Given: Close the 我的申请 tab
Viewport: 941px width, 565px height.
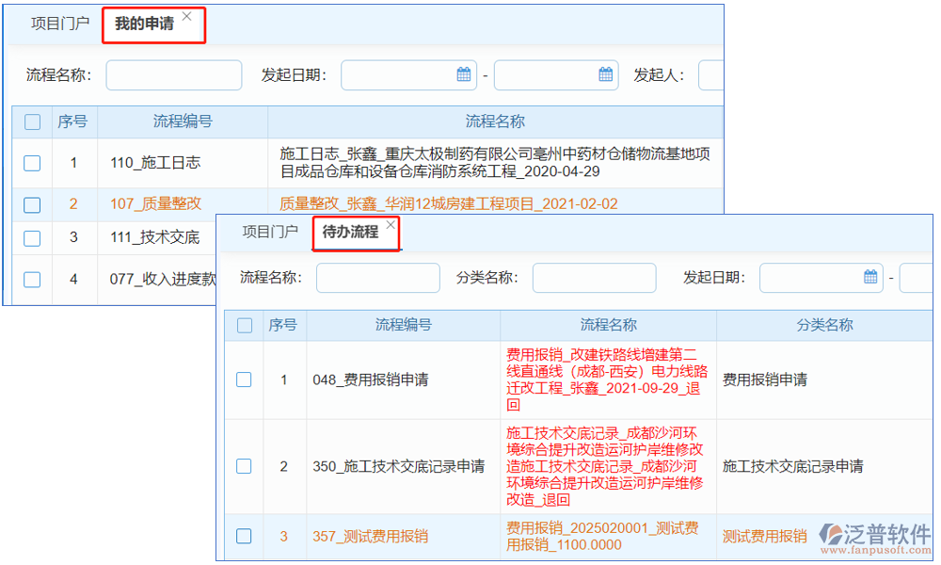Looking at the screenshot, I should point(188,16).
